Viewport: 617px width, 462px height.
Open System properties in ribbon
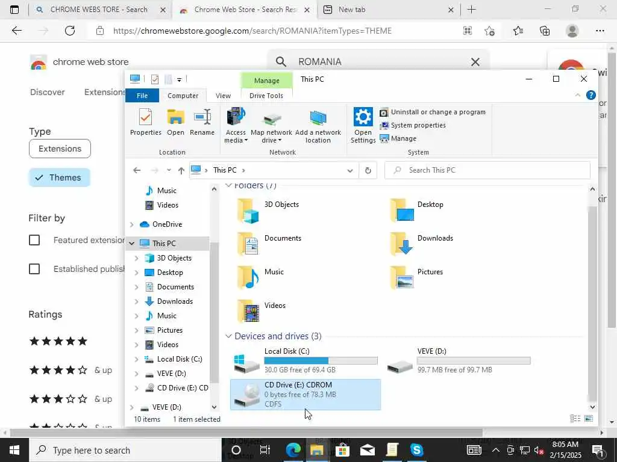tap(413, 125)
